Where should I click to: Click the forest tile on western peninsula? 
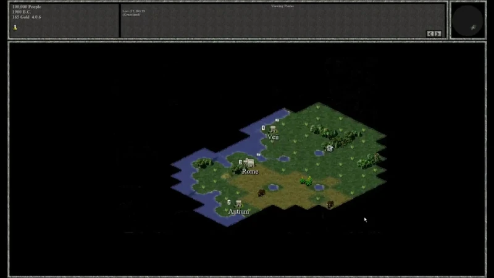204,163
